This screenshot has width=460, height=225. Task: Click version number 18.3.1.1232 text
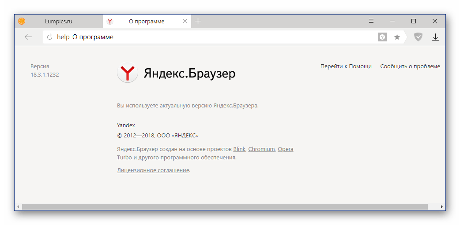pyautogui.click(x=45, y=75)
